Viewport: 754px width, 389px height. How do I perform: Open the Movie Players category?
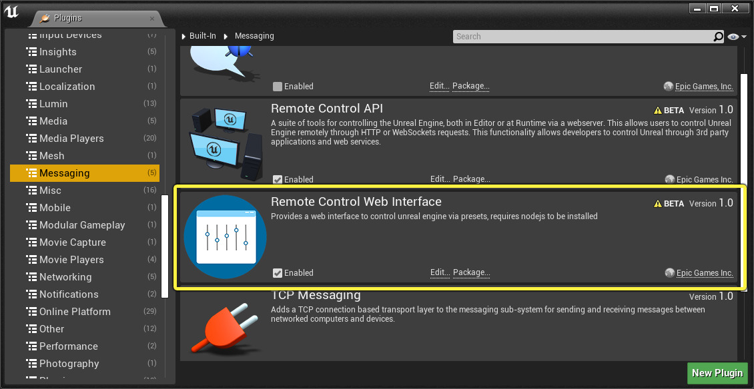(85, 259)
